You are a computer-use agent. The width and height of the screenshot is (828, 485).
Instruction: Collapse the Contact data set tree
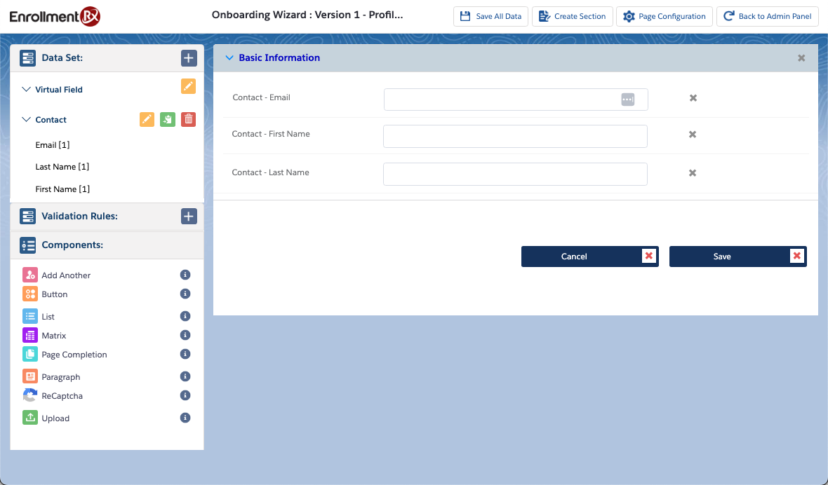27,120
